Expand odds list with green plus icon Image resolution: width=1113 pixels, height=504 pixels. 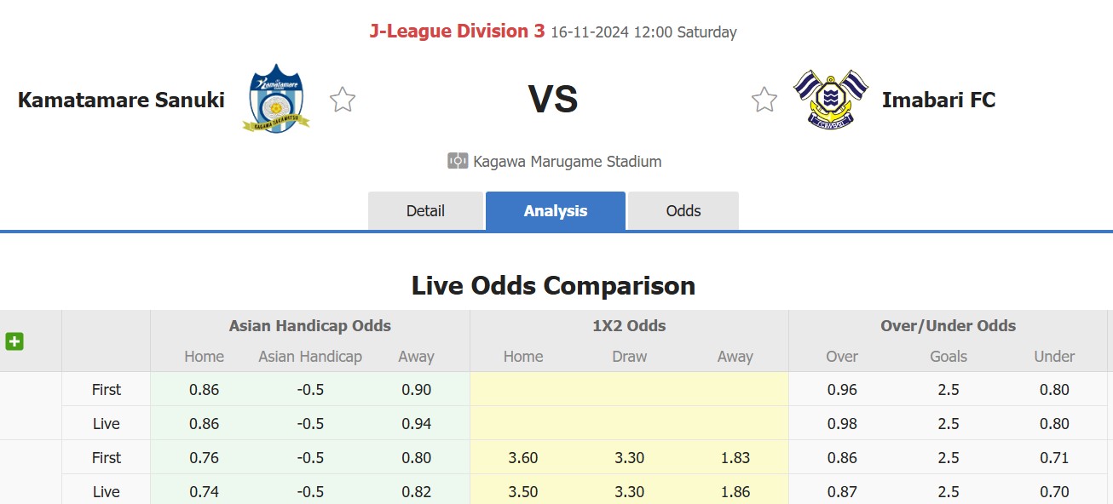click(x=14, y=341)
